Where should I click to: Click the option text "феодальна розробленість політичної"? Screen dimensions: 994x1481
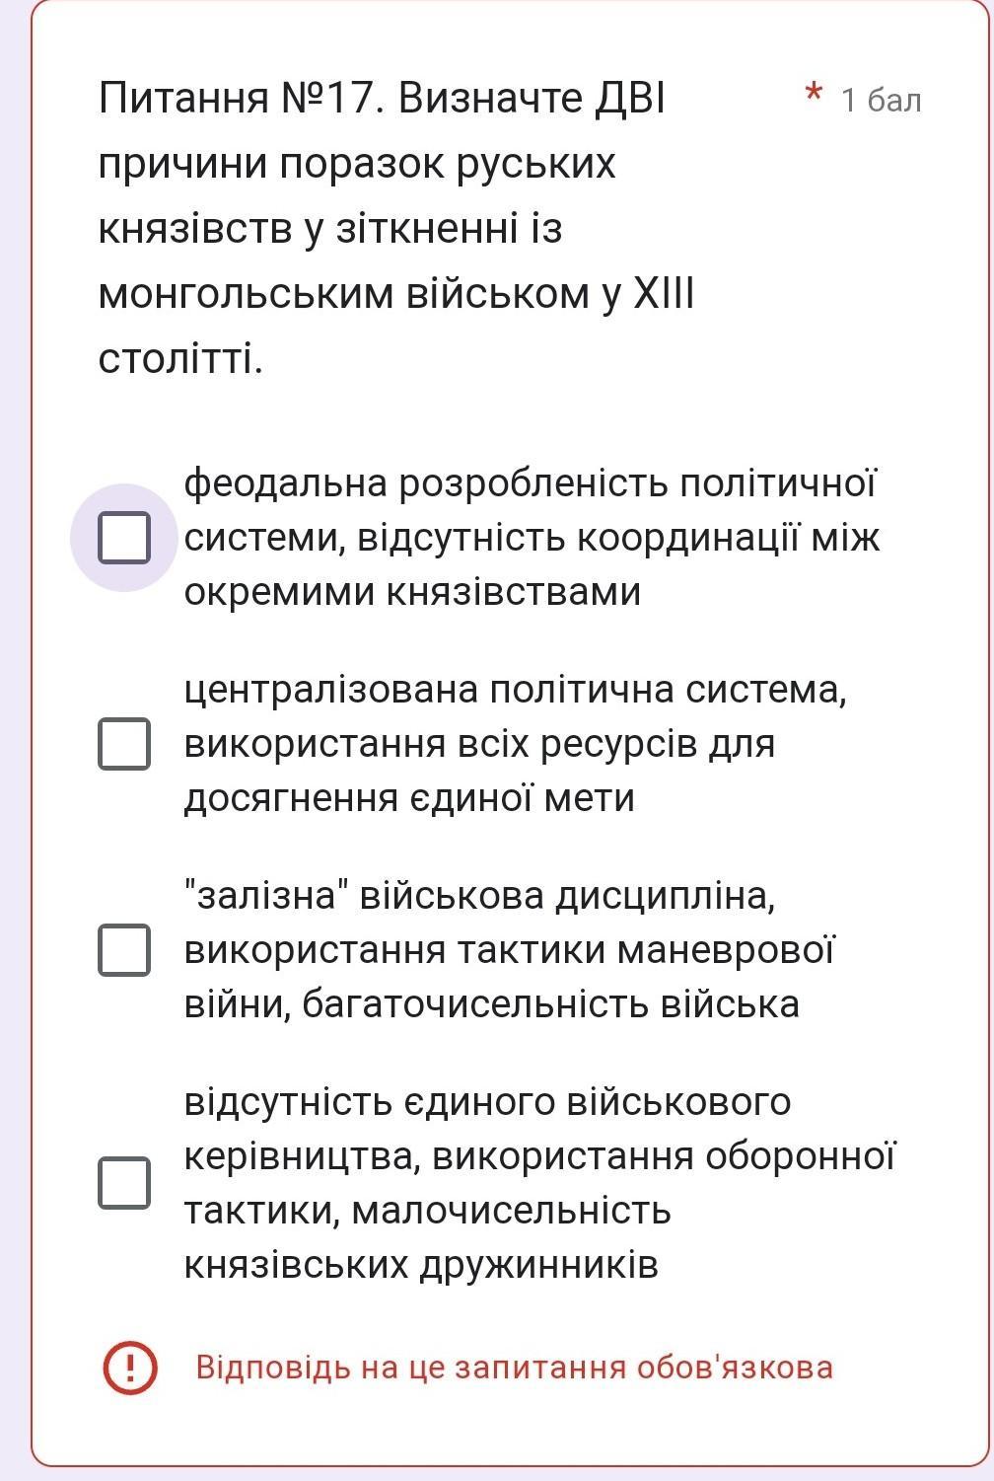click(x=530, y=484)
